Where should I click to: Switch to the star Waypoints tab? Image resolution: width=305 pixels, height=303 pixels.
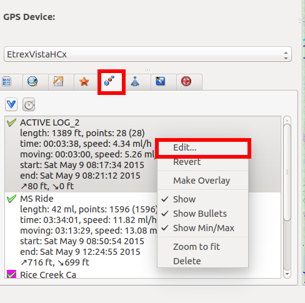click(84, 81)
